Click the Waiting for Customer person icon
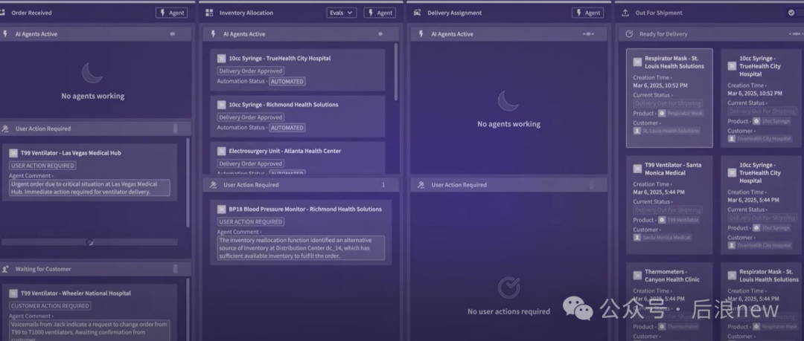Image resolution: width=804 pixels, height=341 pixels. [x=5, y=269]
